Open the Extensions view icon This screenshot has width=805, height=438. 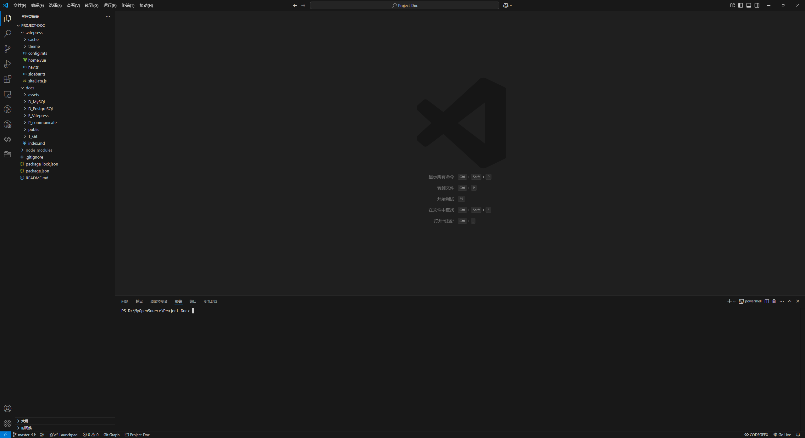pyautogui.click(x=8, y=79)
